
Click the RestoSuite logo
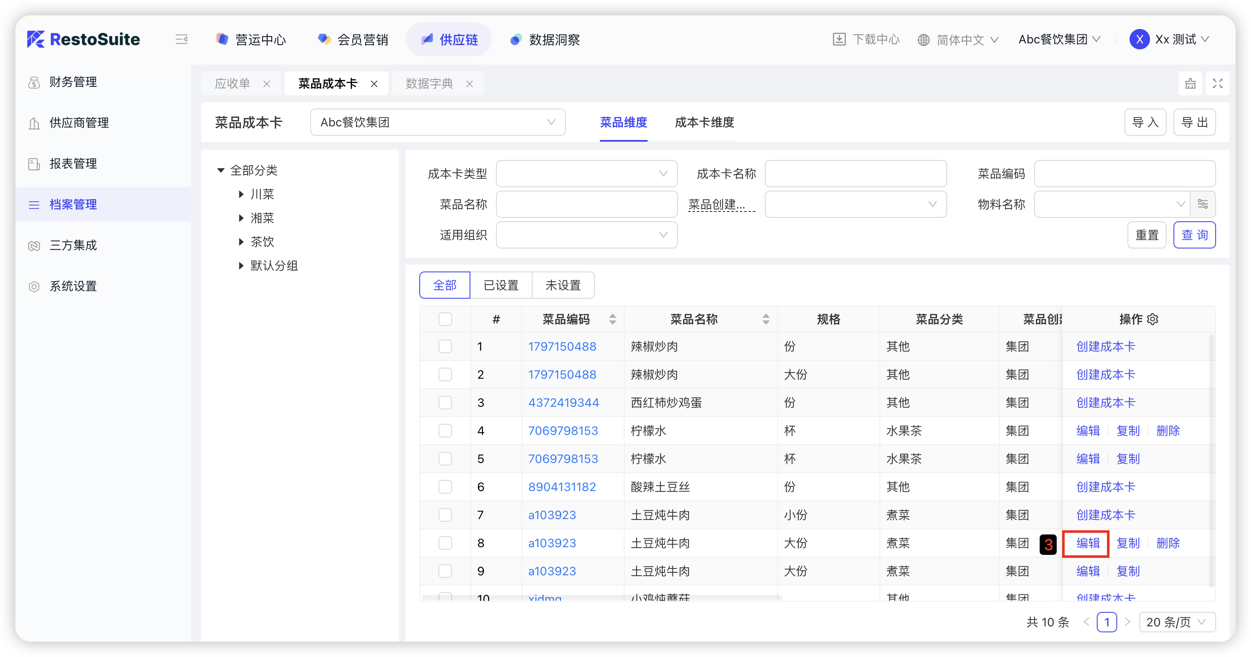click(x=84, y=39)
